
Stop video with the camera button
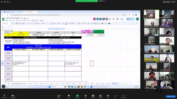[x=13, y=96]
